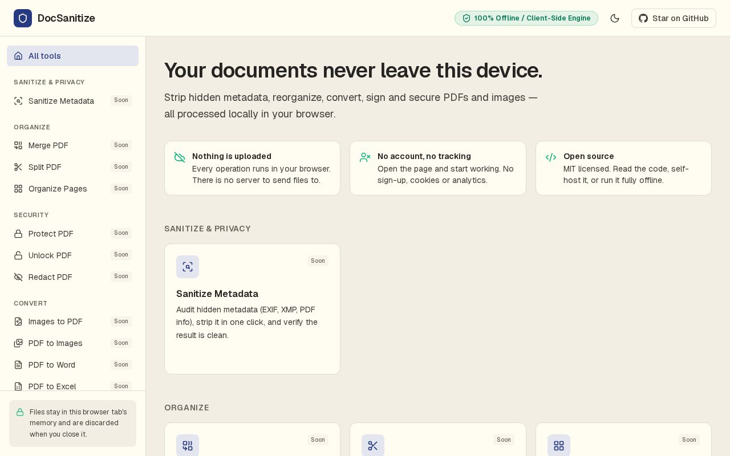
Task: Click the DocSanitize shield logo icon
Action: coord(23,18)
